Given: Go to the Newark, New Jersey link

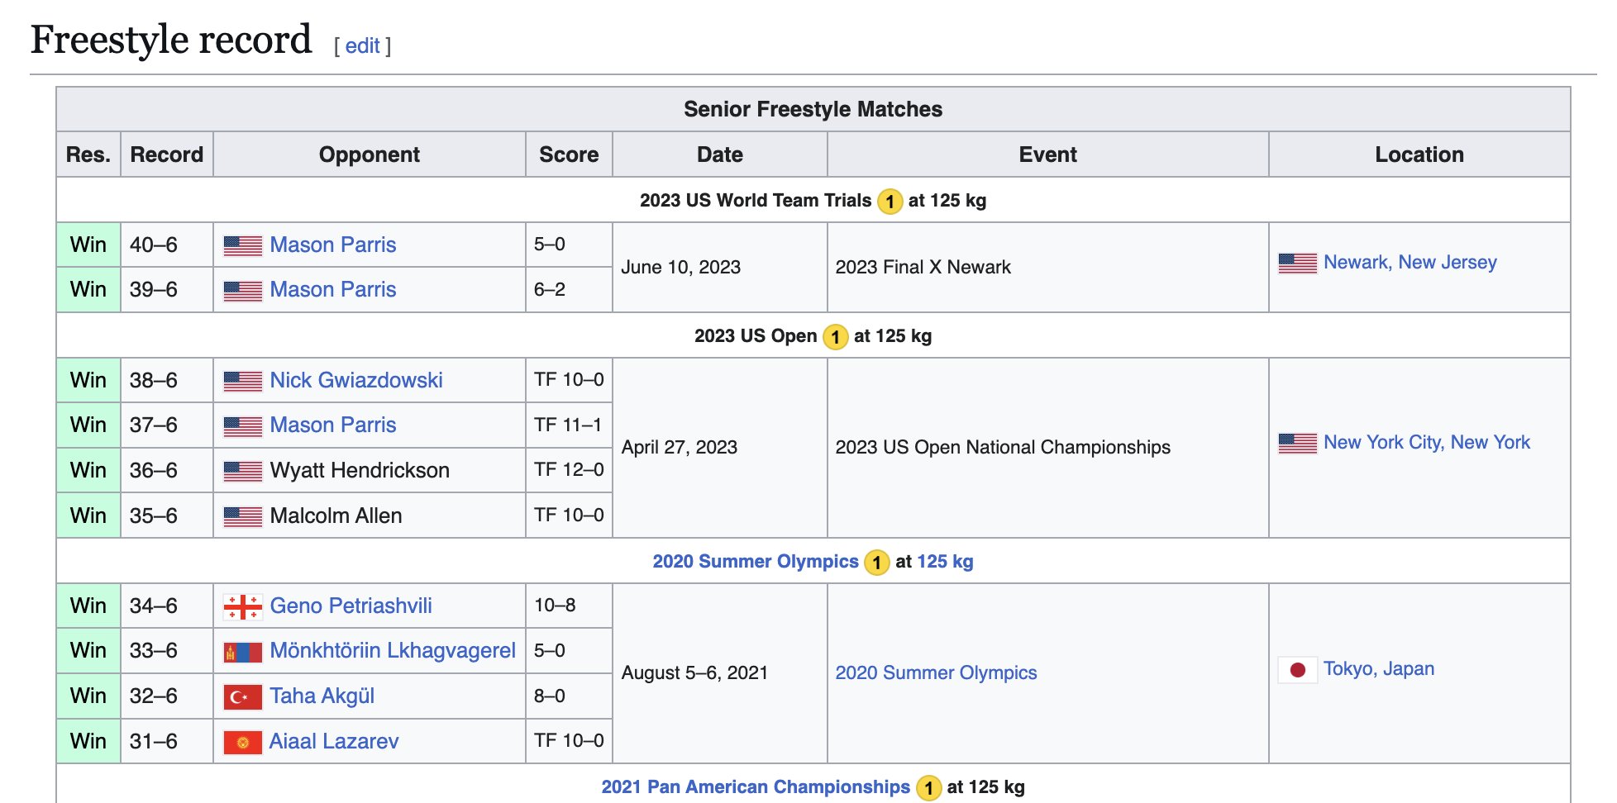Looking at the screenshot, I should 1410,262.
